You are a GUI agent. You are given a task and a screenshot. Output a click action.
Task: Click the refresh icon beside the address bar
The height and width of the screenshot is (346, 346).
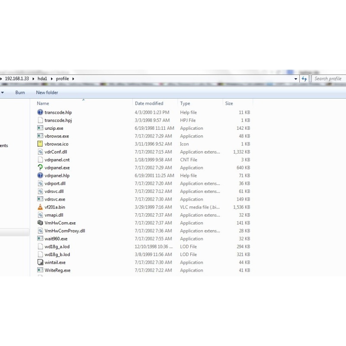(304, 79)
